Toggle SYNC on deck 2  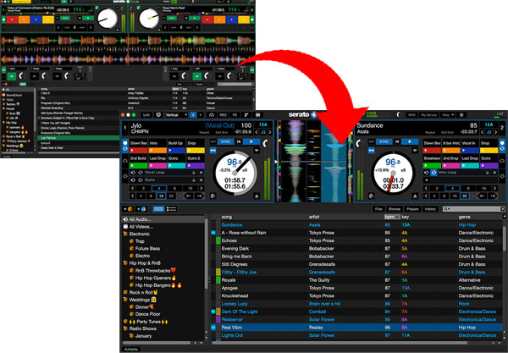[384, 141]
